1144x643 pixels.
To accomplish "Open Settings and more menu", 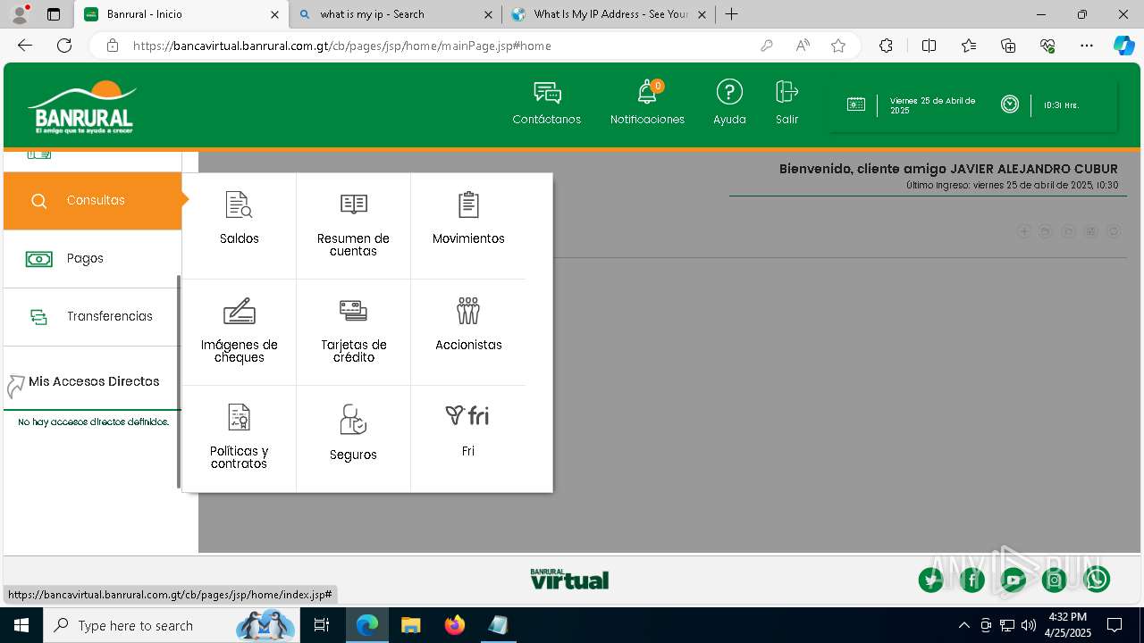I will click(1087, 46).
